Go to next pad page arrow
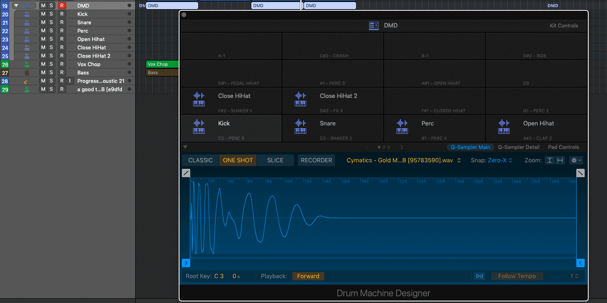 (x=401, y=147)
